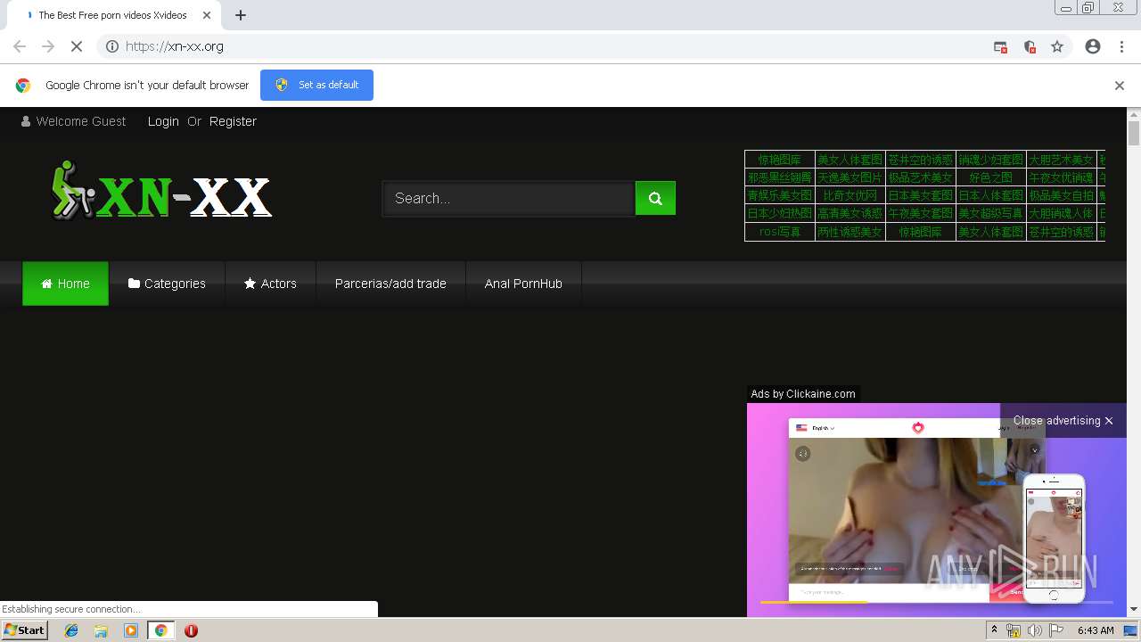Show hidden system tray icons

(x=994, y=630)
